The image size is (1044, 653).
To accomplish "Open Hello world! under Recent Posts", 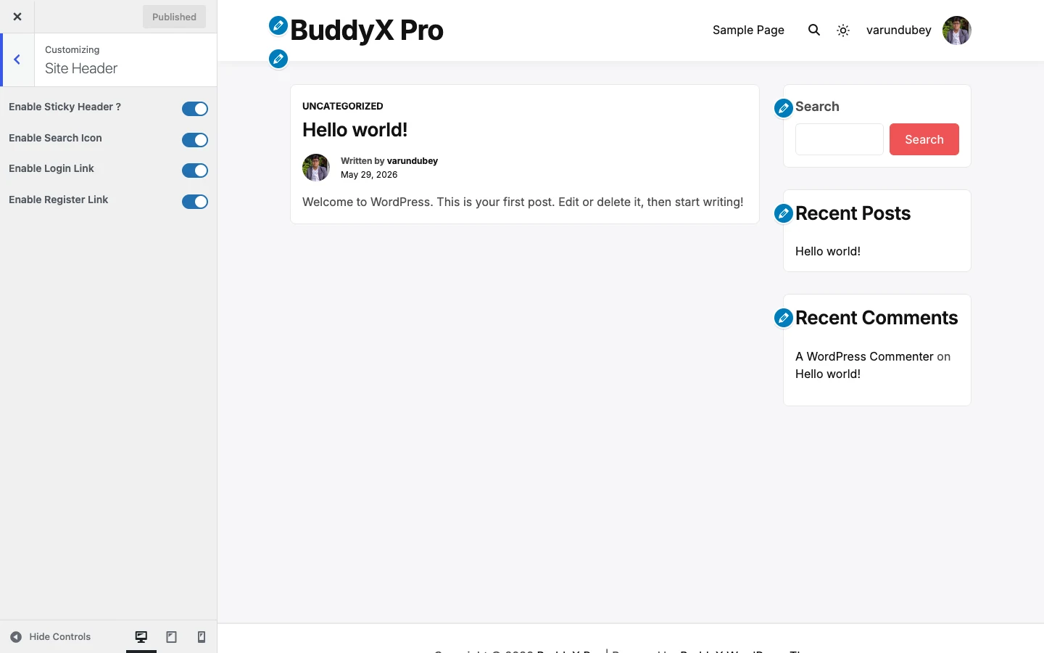I will coord(828,251).
